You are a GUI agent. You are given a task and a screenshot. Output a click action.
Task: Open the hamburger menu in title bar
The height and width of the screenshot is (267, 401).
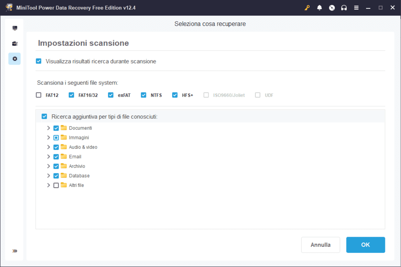(356, 8)
